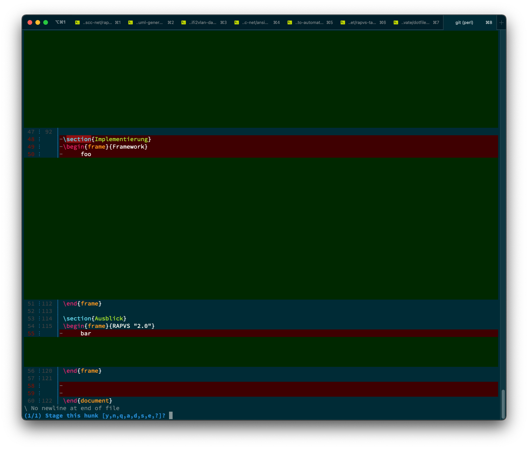
Task: Click the terminal icon on the ..to-automat tab
Action: [x=290, y=22]
